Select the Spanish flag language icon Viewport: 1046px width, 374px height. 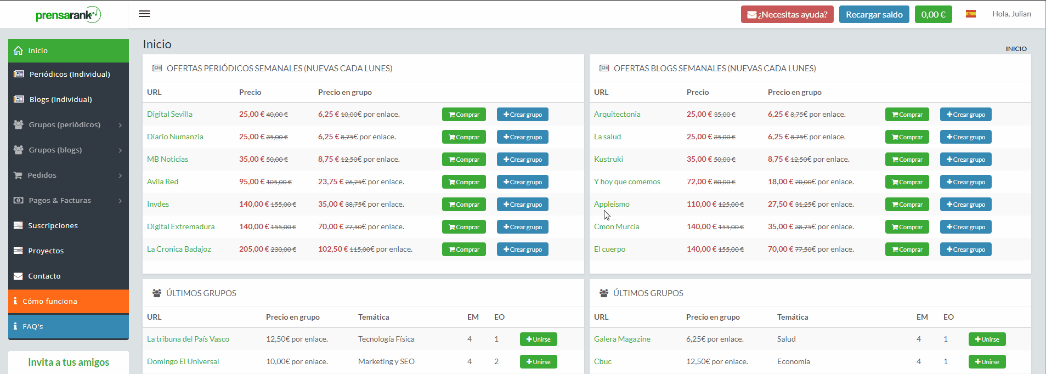tap(971, 14)
